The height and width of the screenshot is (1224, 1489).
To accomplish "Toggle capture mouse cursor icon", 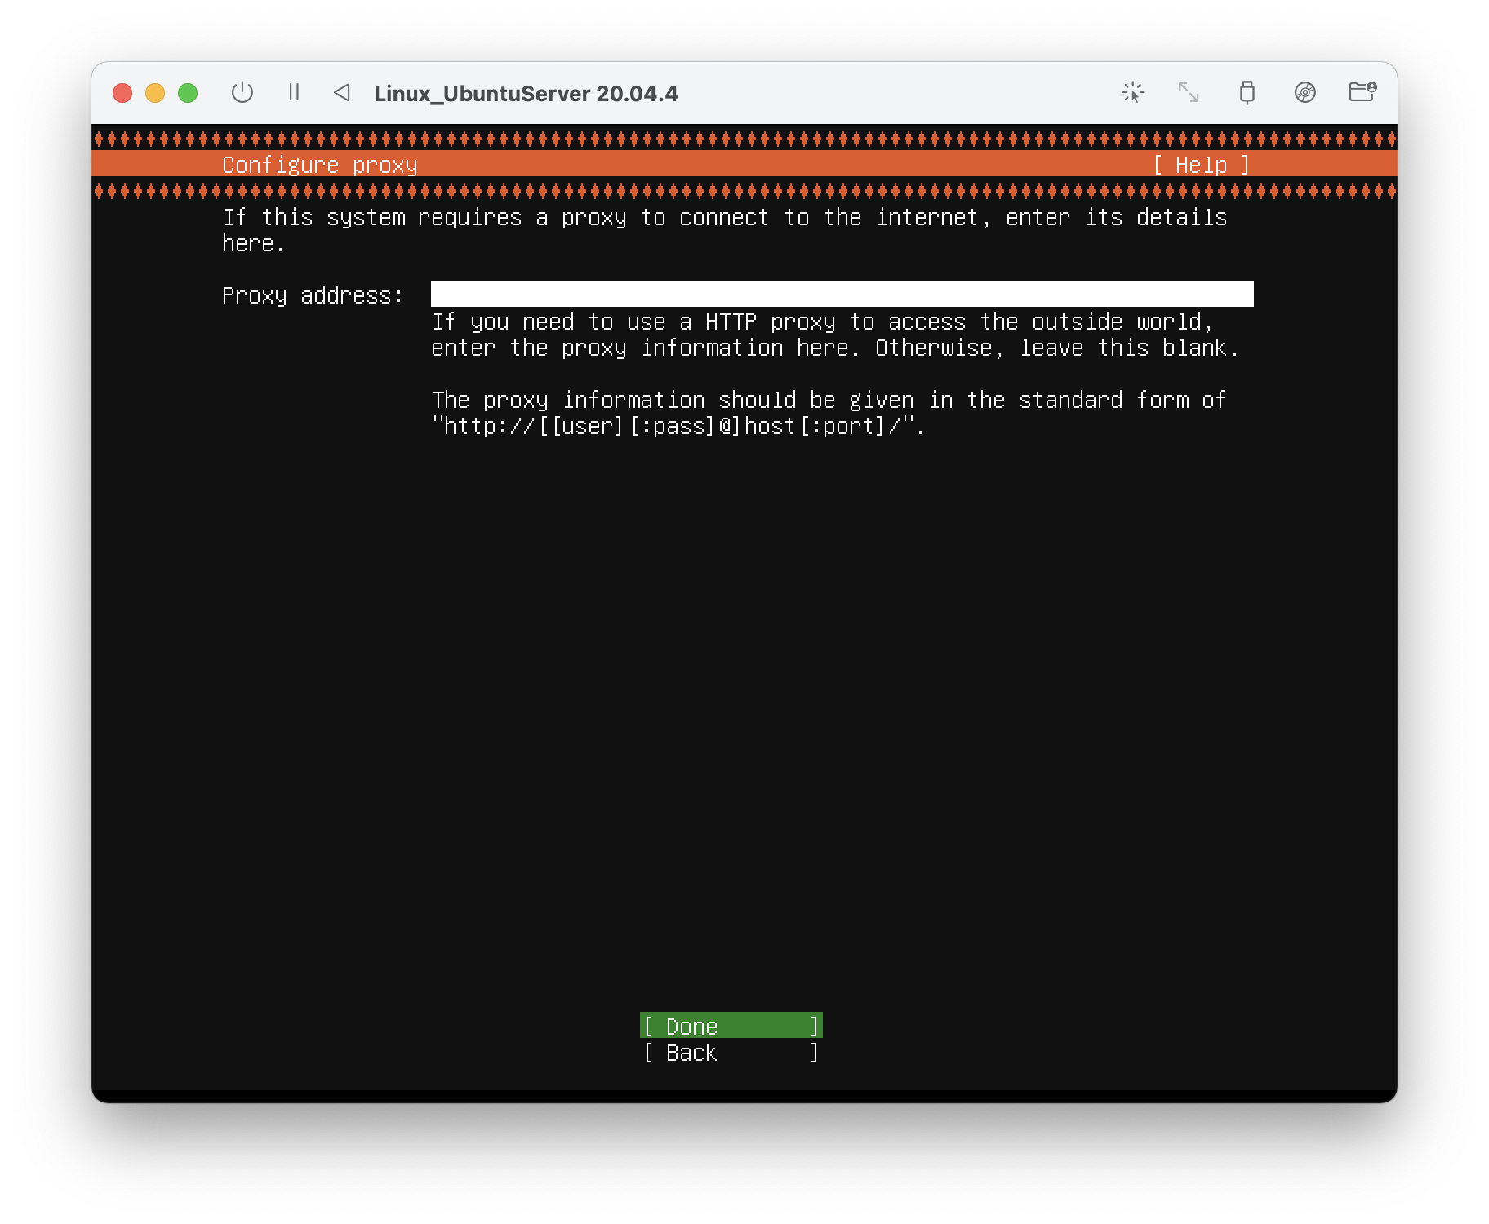I will [1132, 93].
